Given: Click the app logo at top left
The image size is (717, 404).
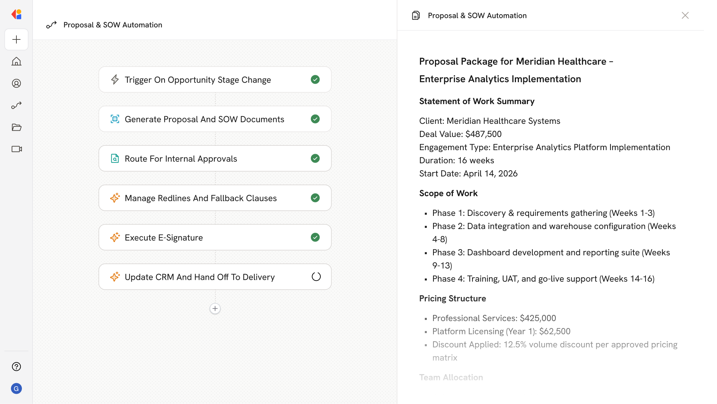Looking at the screenshot, I should (x=16, y=14).
